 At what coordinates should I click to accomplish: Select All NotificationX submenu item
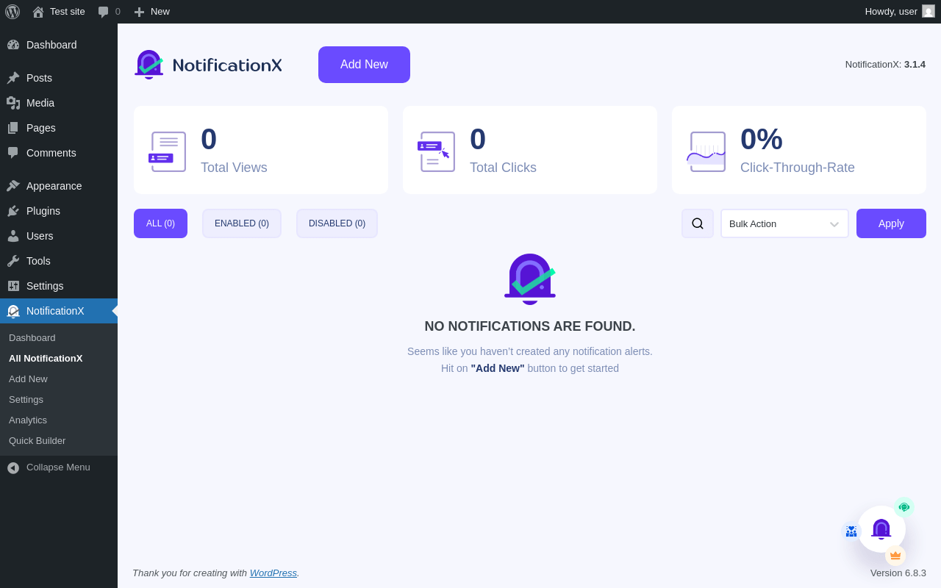[59, 359]
